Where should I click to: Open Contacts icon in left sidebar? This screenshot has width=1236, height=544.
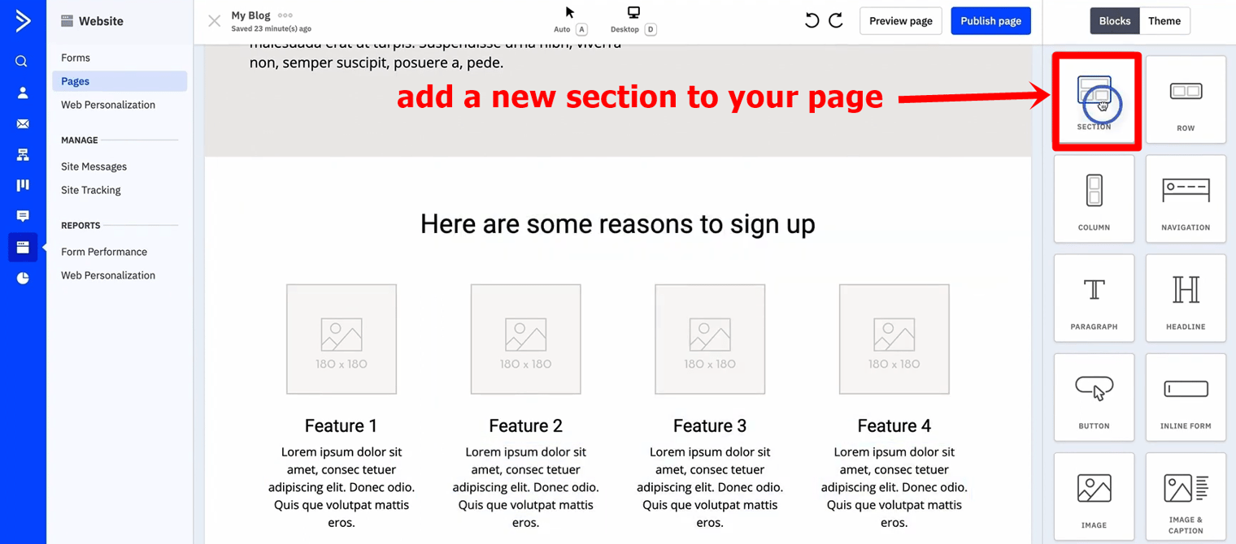22,93
